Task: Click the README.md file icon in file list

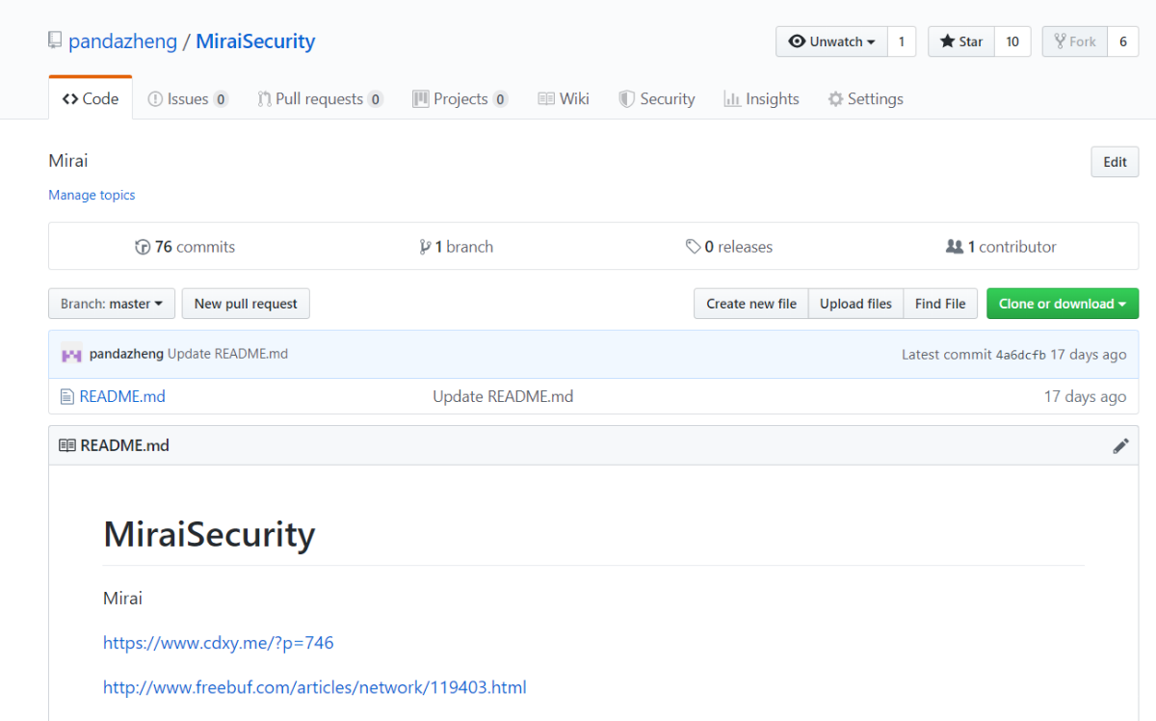Action: coord(66,396)
